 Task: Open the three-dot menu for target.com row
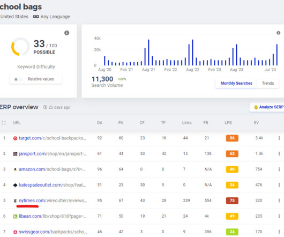pos(279,138)
